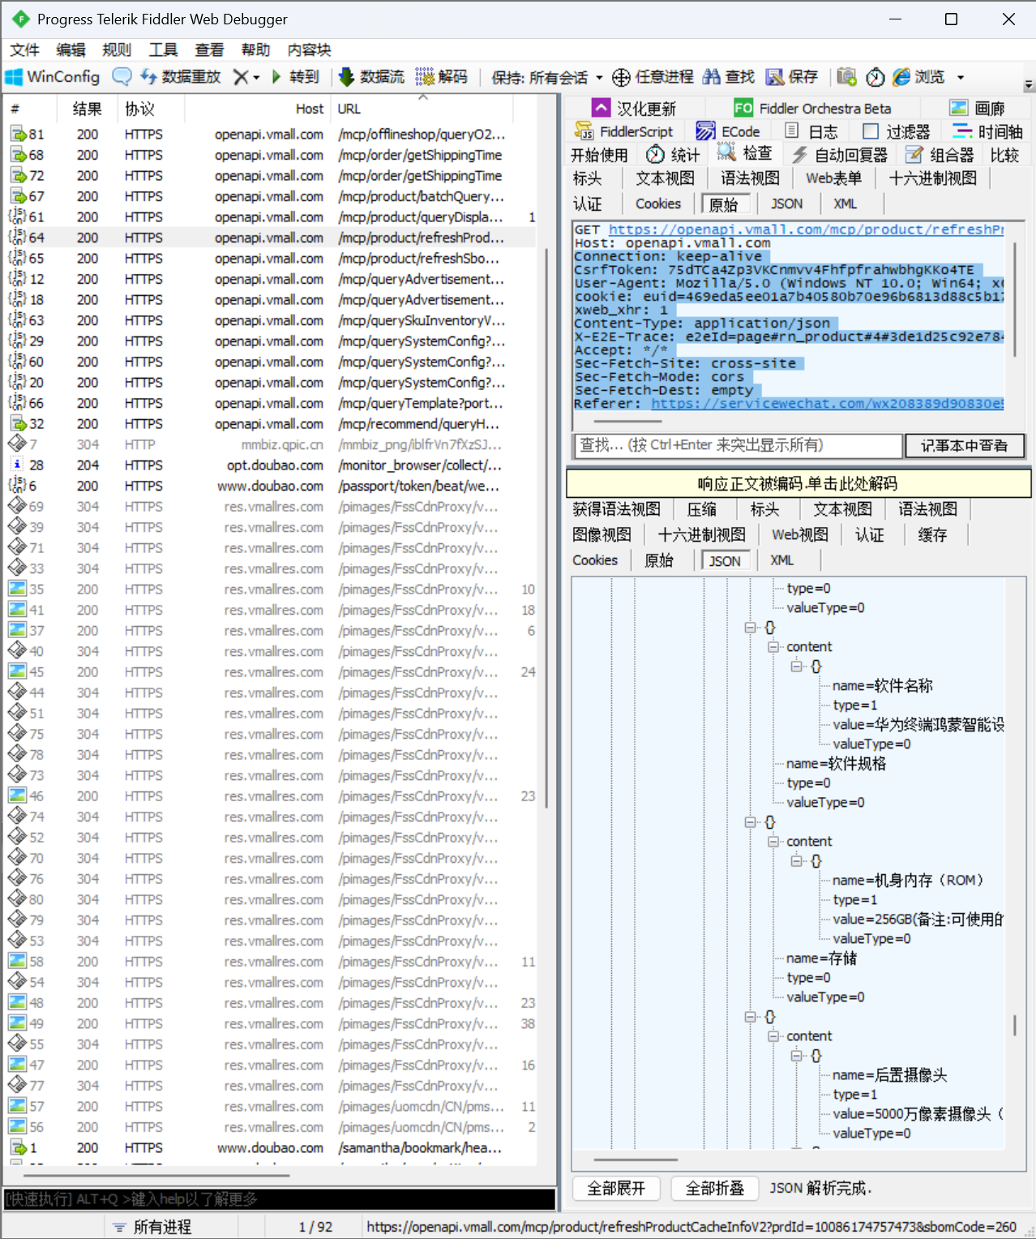This screenshot has width=1036, height=1239.
Task: Click the session list vertical scrollbar
Action: (548, 527)
